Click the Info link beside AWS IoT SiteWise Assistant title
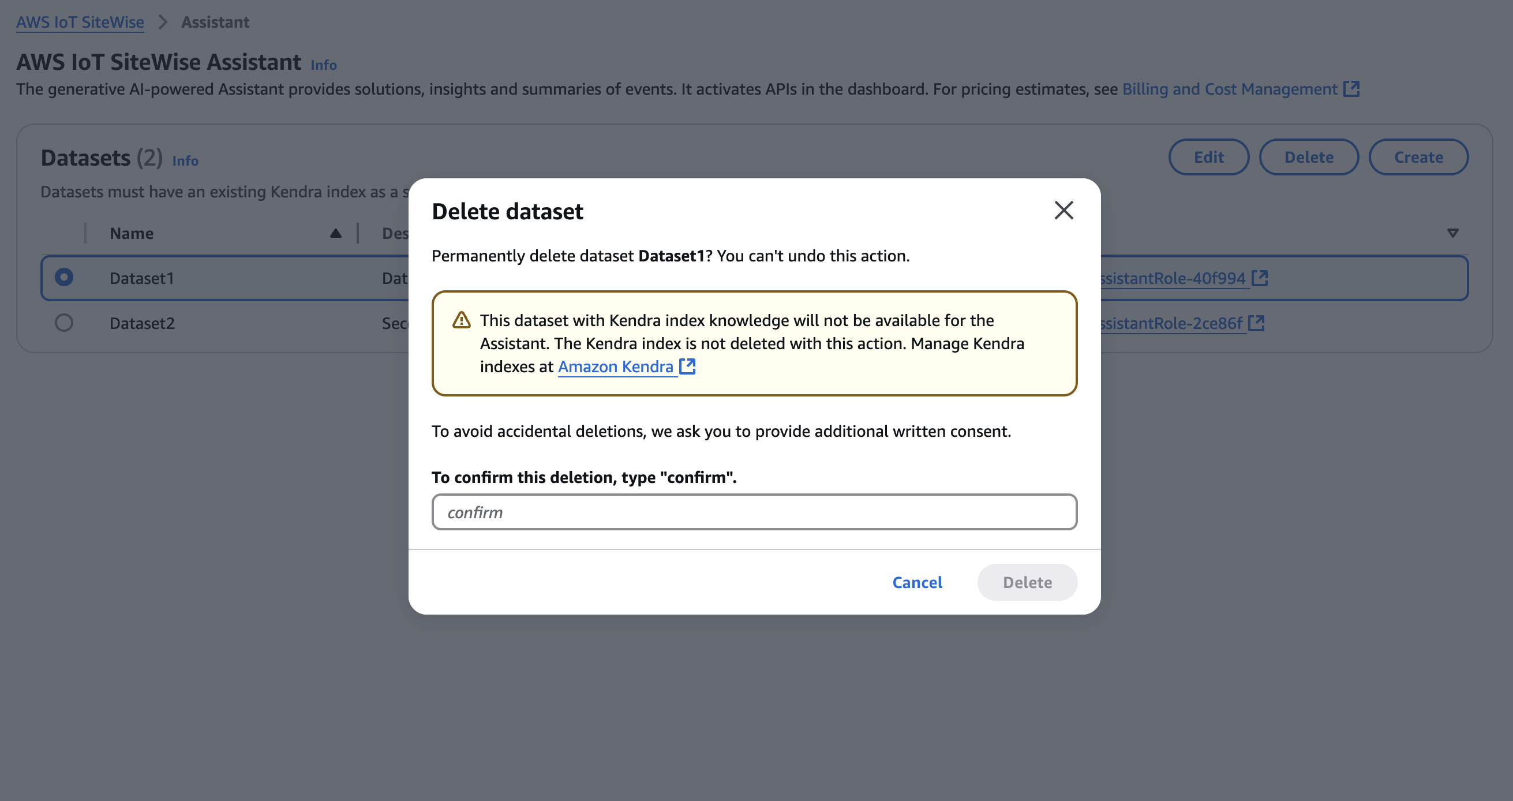This screenshot has width=1513, height=801. coord(323,65)
